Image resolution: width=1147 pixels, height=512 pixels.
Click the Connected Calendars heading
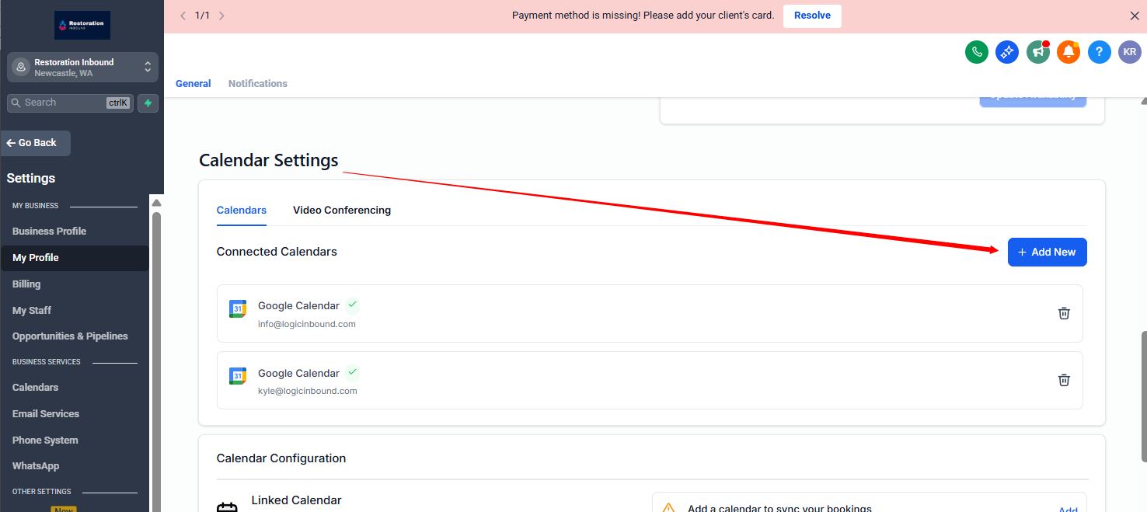277,252
